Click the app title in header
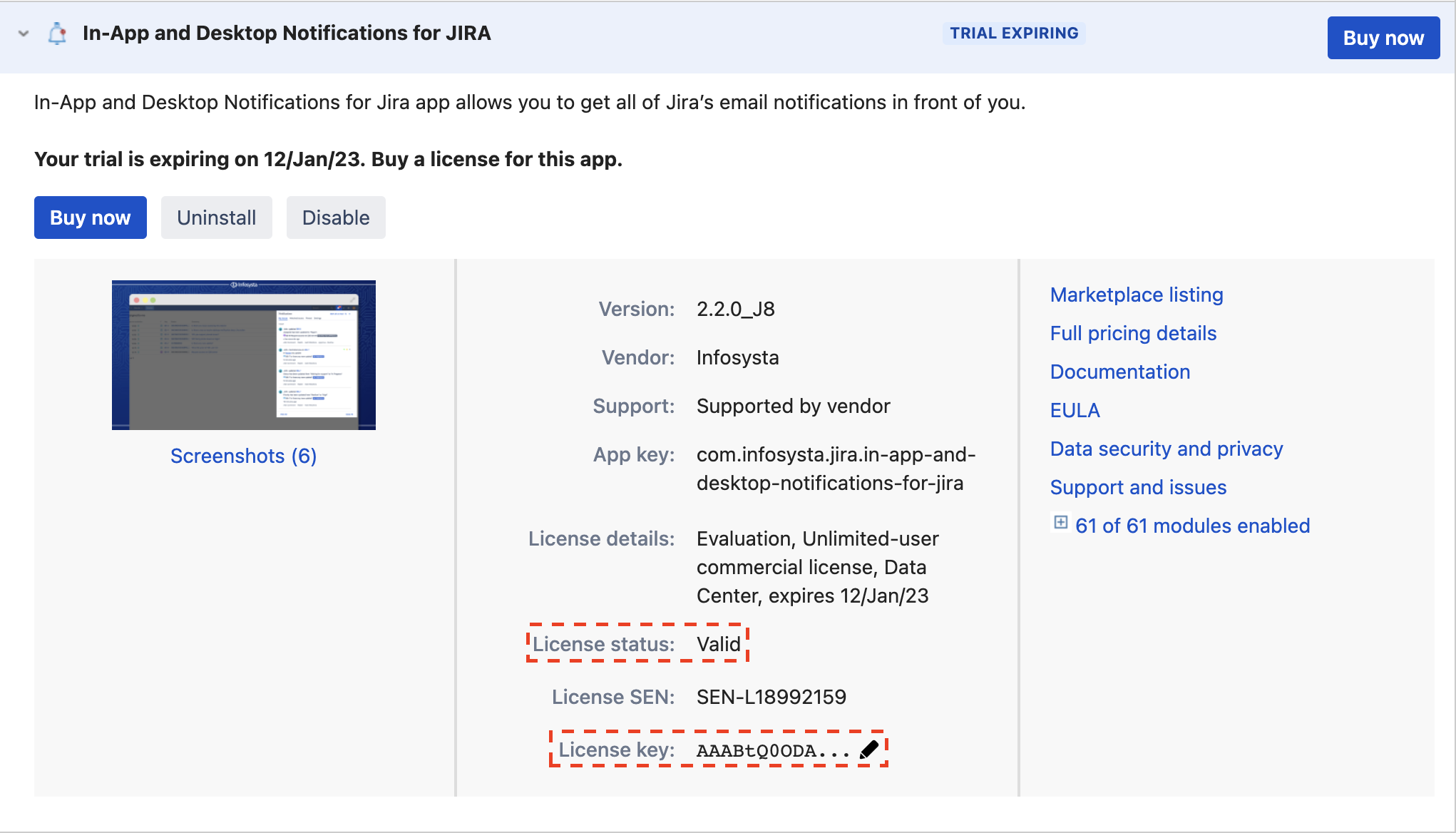This screenshot has width=1456, height=833. tap(287, 34)
